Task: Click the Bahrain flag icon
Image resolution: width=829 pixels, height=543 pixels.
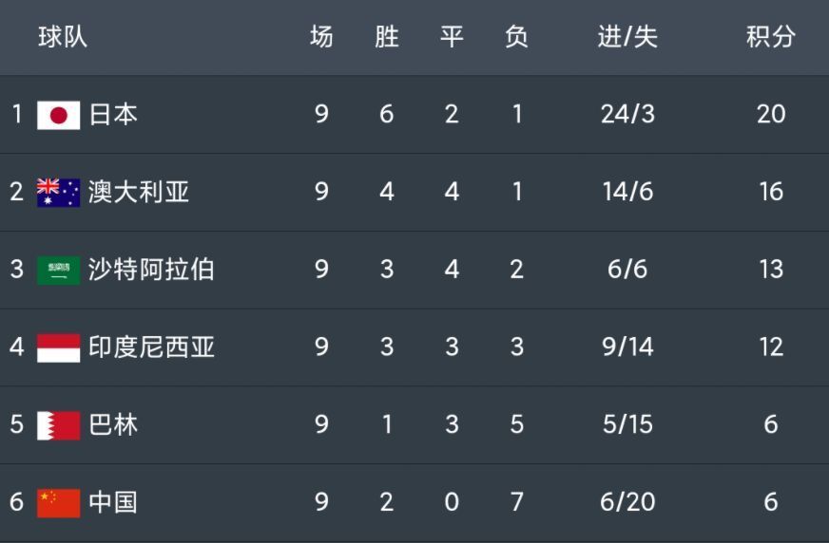Action: coord(59,425)
